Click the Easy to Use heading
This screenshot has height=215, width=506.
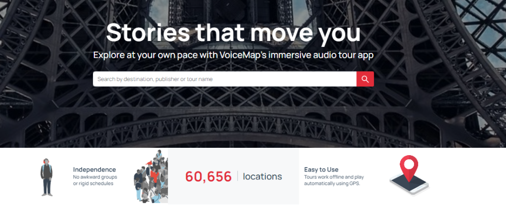pyautogui.click(x=321, y=170)
